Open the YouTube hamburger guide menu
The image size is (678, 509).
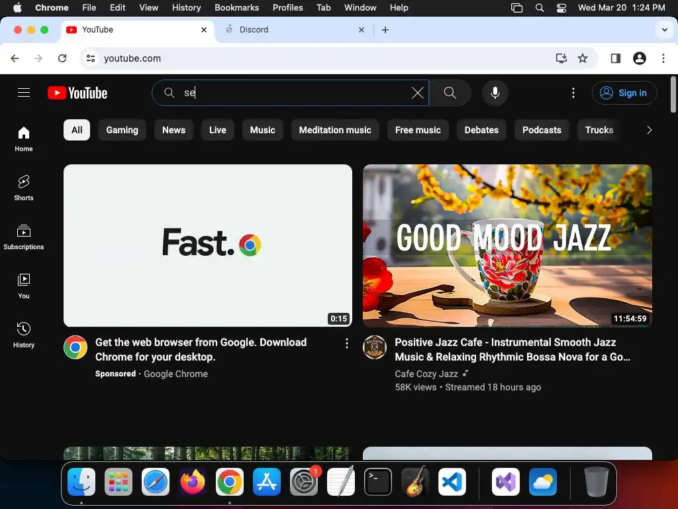(24, 93)
